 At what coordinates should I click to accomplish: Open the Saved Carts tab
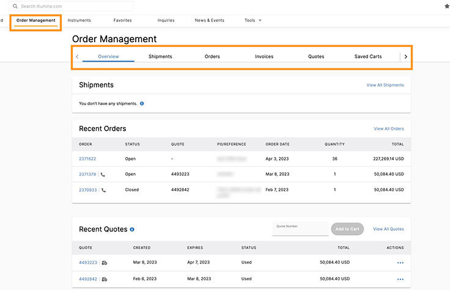[368, 57]
